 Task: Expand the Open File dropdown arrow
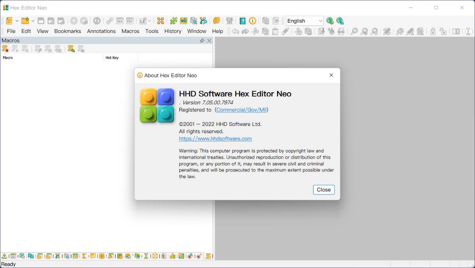[33, 21]
